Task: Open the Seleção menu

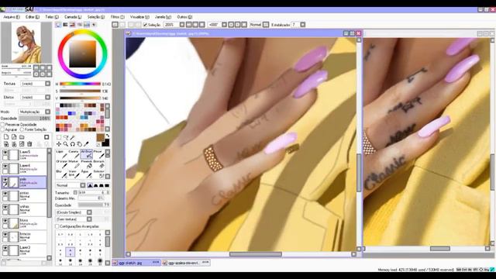Action: click(96, 17)
